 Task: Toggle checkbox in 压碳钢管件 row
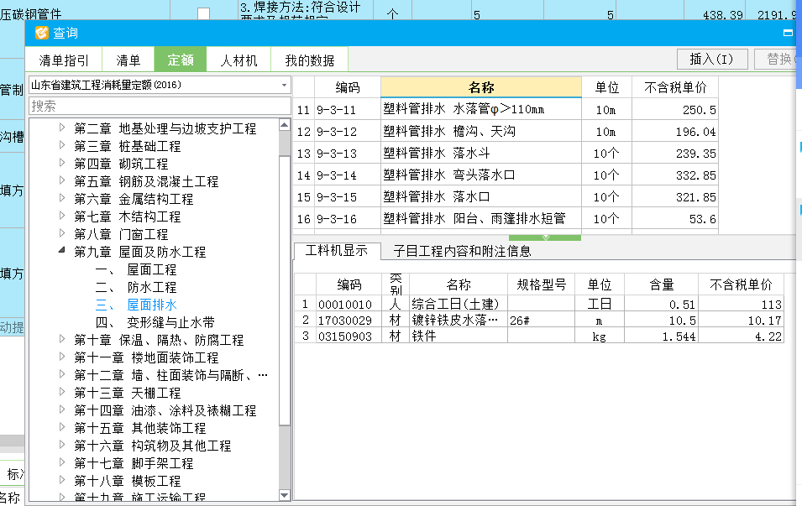pos(203,13)
